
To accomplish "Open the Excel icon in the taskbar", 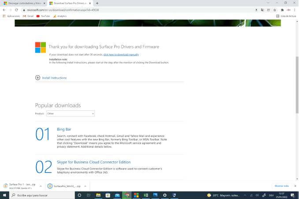I will coord(136,195).
